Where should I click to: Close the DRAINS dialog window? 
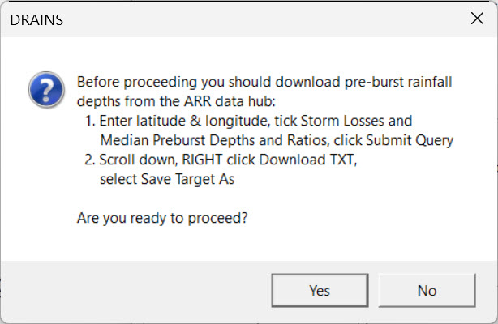click(x=477, y=19)
